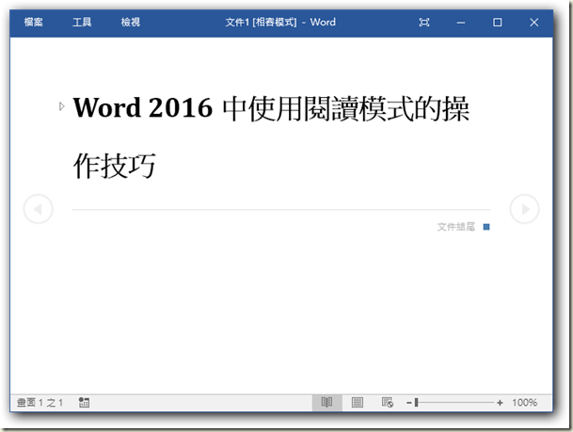573x432 pixels.
Task: Maximize the Word window
Action: (x=498, y=23)
